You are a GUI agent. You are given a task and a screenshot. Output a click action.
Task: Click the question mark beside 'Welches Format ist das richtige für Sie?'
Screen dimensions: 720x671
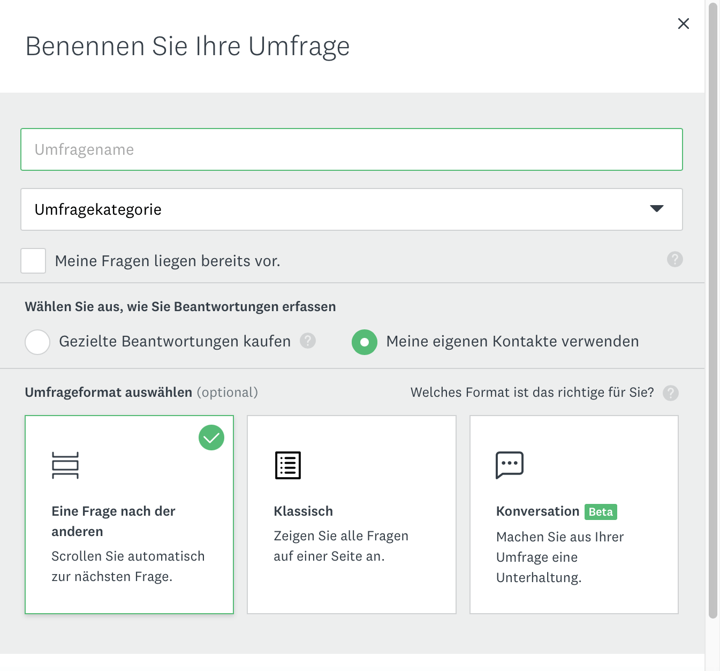tap(670, 393)
